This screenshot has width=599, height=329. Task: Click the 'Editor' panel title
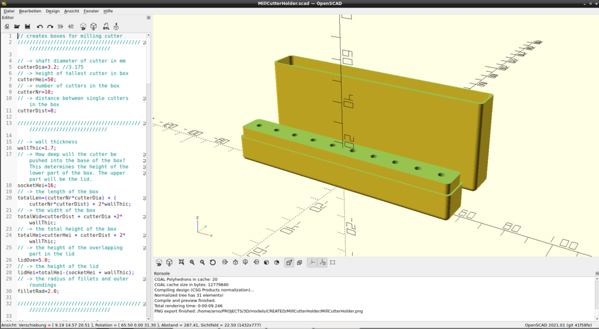pyautogui.click(x=8, y=17)
